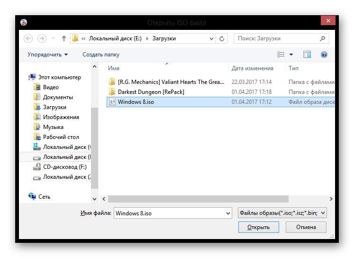The image size is (354, 258).
Task: Click the Forward navigation arrow
Action: point(42,38)
